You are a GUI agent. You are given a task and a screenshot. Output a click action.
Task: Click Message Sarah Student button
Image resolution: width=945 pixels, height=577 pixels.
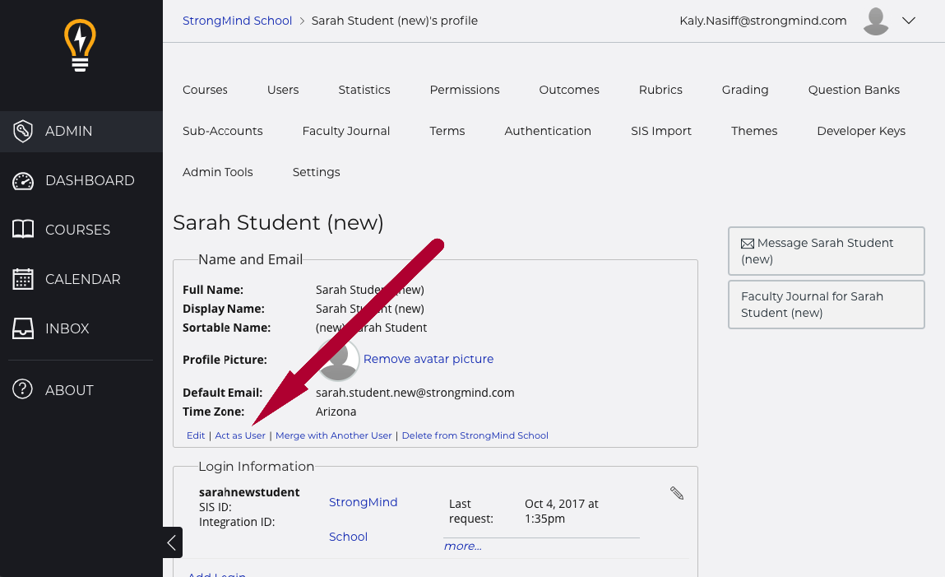pyautogui.click(x=826, y=251)
